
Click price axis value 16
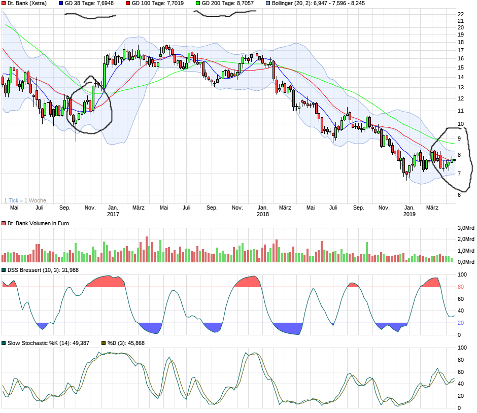pyautogui.click(x=461, y=59)
